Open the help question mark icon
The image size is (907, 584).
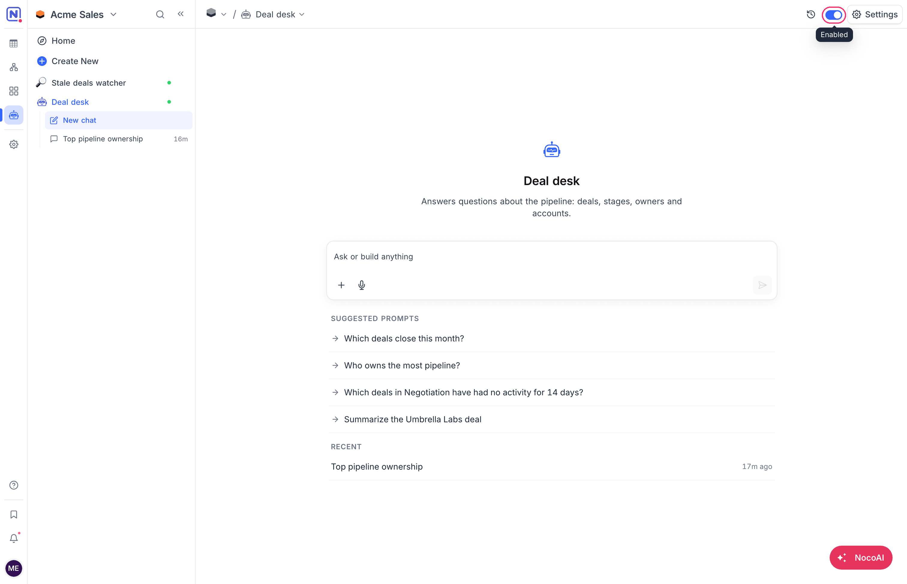[x=14, y=485]
